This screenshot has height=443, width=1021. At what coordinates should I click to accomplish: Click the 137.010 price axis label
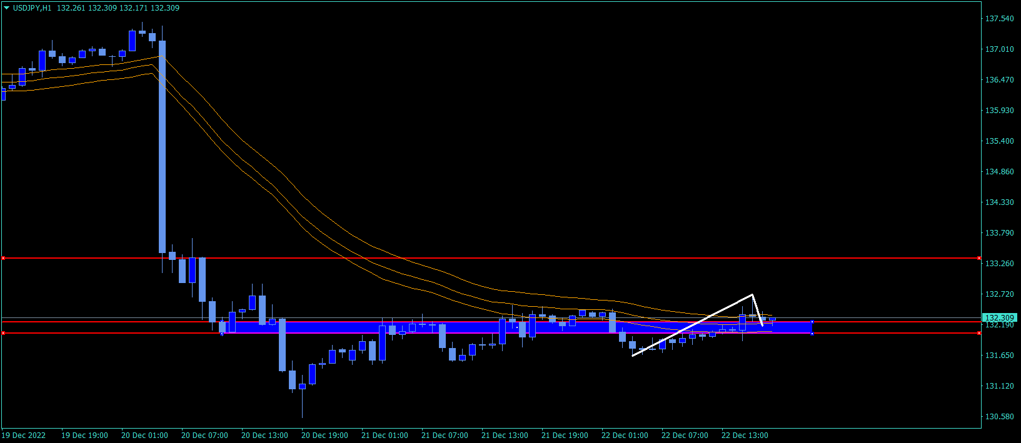pyautogui.click(x=999, y=49)
